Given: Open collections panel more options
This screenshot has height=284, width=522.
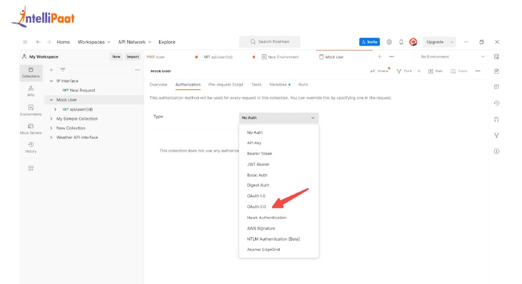Looking at the screenshot, I should click(x=137, y=70).
